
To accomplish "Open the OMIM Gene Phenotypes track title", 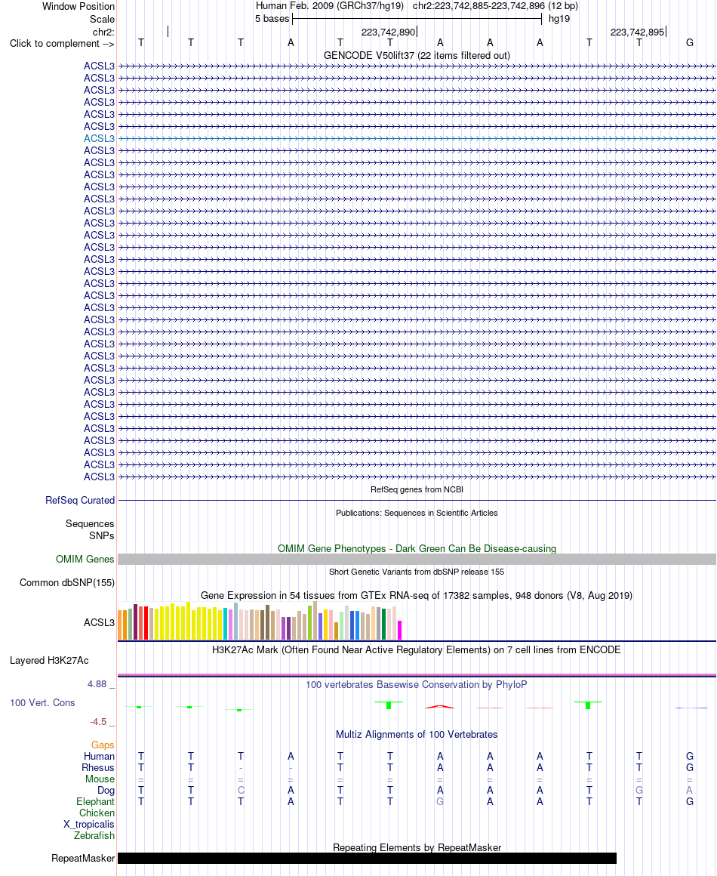I will (417, 548).
